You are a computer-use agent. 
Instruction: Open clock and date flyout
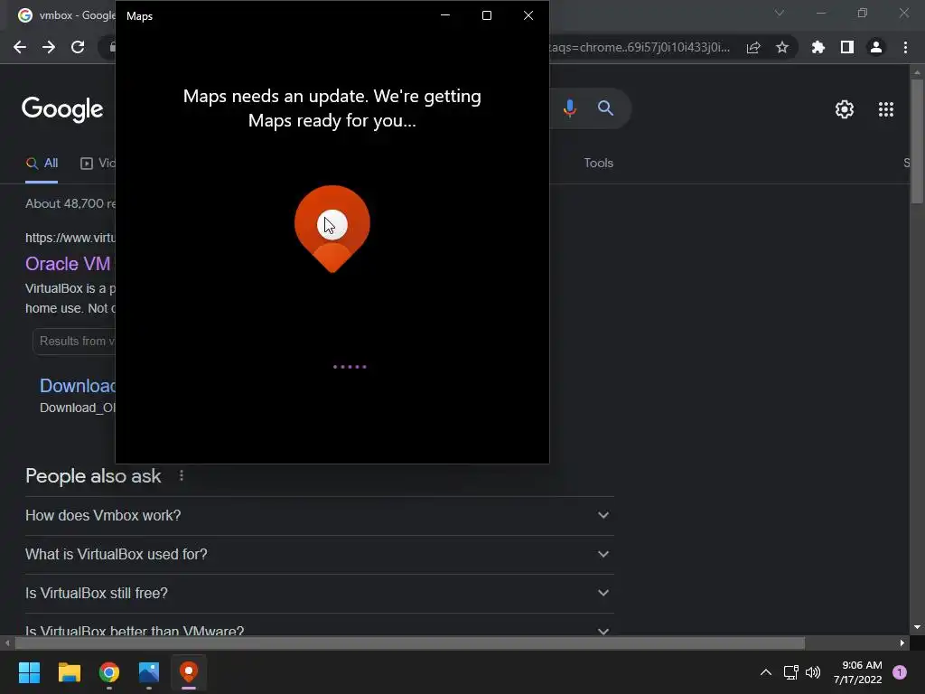[x=858, y=672]
